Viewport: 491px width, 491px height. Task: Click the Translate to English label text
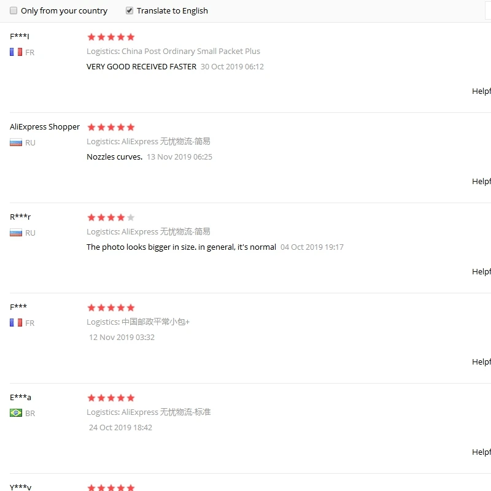coord(172,11)
